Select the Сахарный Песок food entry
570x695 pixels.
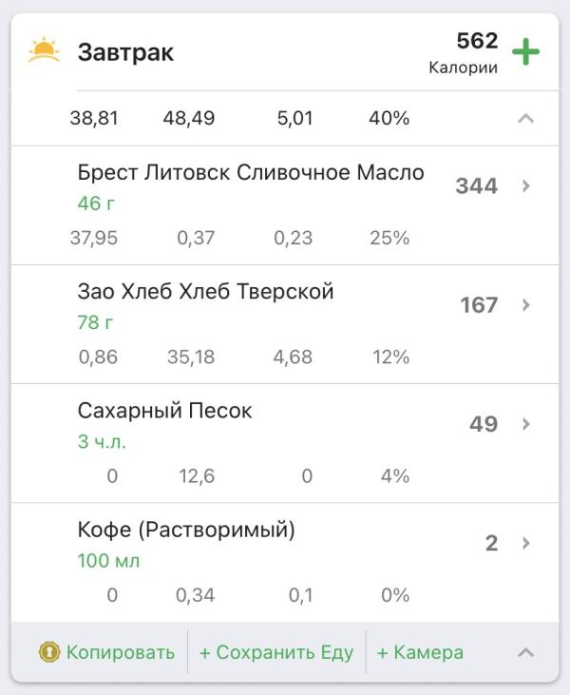coord(164,411)
